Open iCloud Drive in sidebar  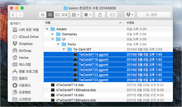coord(26,37)
